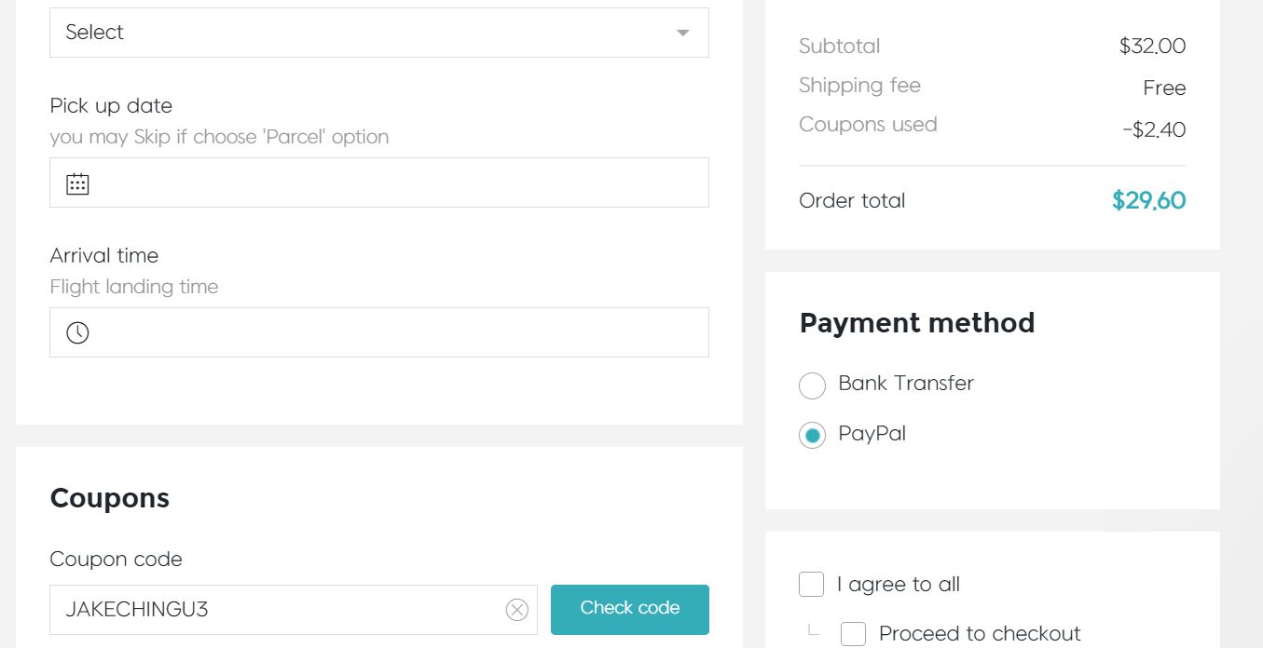Viewport: 1263px width, 648px height.
Task: Open the Select dropdown arrow
Action: click(x=682, y=33)
